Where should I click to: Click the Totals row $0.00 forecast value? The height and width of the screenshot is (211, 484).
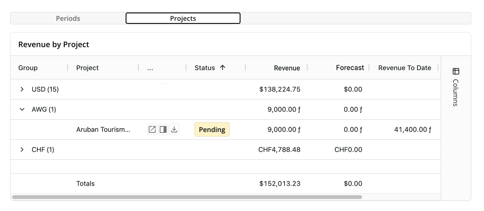pos(353,184)
